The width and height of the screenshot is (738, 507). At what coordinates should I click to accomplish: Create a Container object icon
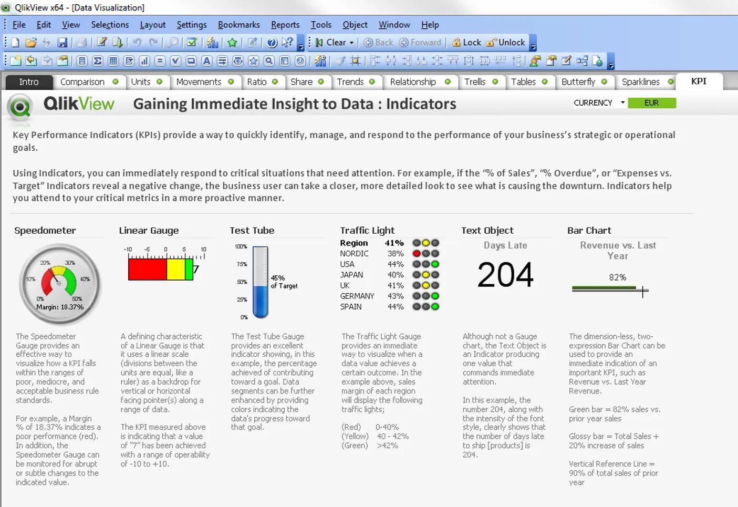(285, 61)
